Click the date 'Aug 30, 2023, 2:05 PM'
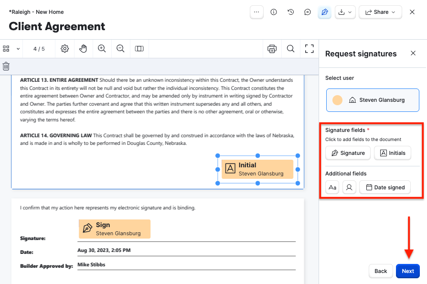This screenshot has height=284, width=427. (104, 250)
